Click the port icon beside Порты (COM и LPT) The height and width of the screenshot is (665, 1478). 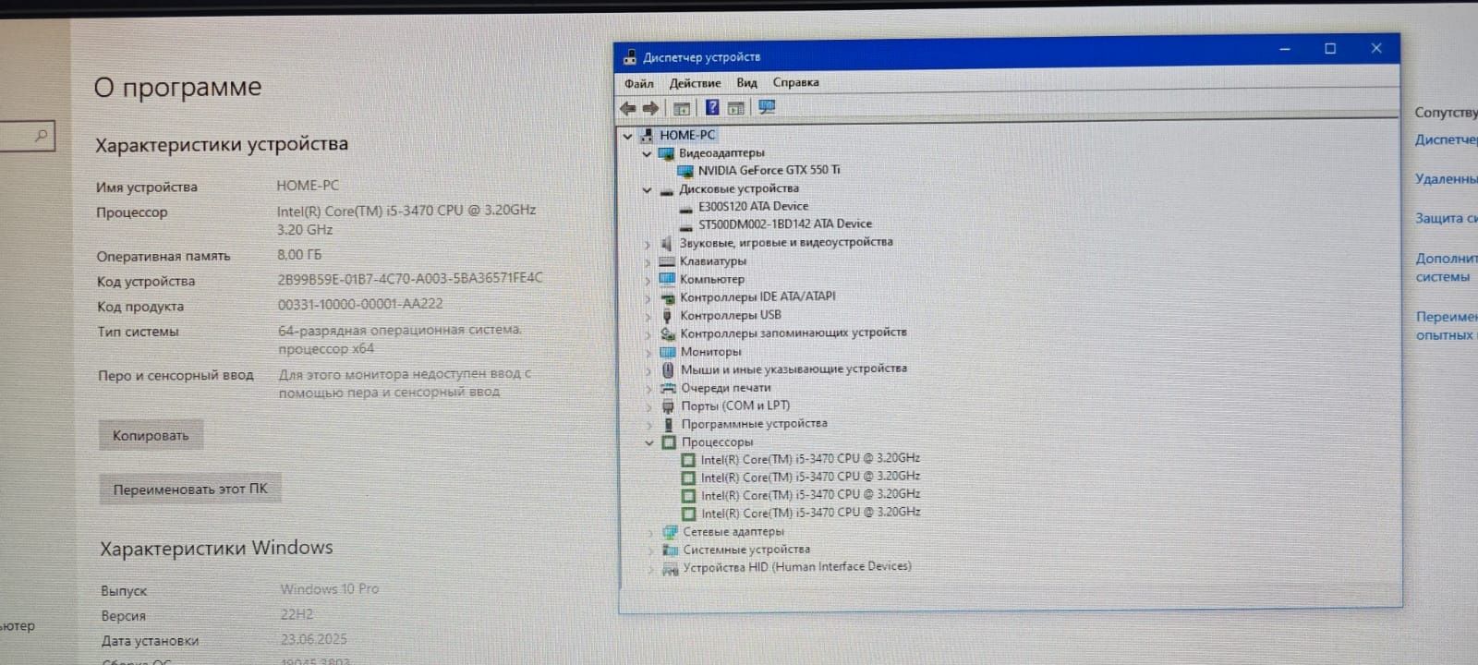[669, 406]
